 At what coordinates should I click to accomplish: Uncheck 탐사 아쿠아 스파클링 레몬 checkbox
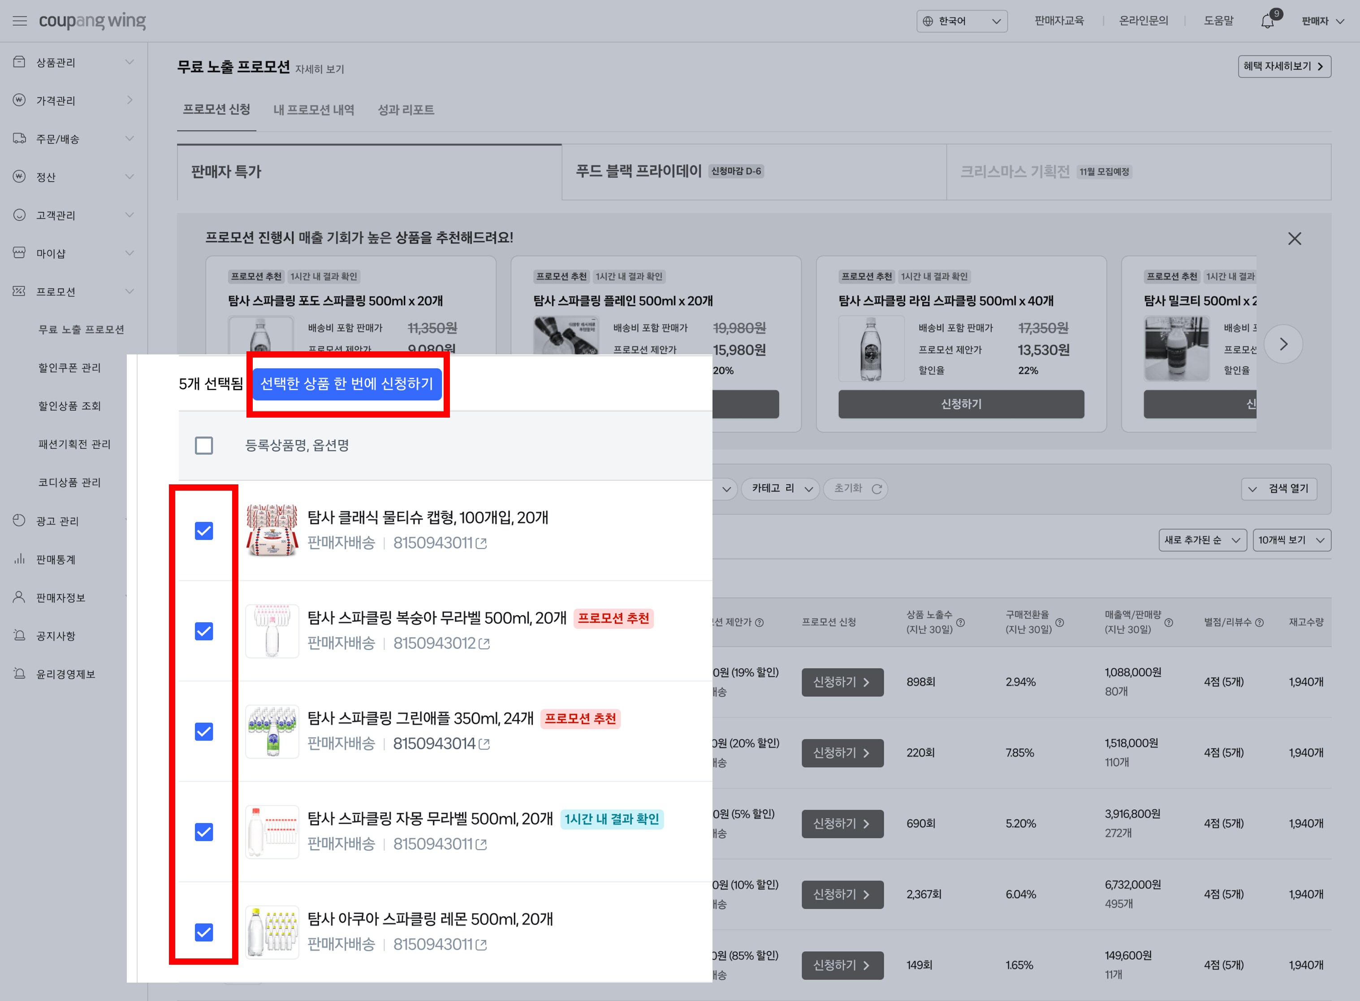[204, 932]
